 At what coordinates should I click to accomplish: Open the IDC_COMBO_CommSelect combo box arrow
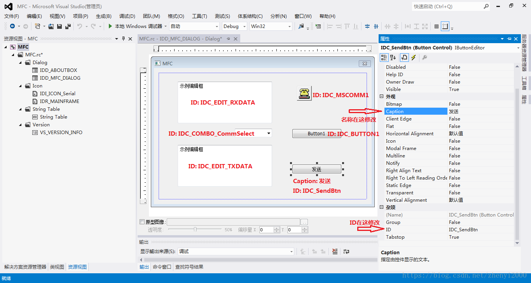tap(269, 133)
